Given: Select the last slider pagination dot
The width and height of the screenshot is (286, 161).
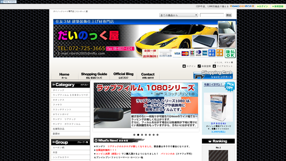Looking at the screenshot, I should pos(157,135).
